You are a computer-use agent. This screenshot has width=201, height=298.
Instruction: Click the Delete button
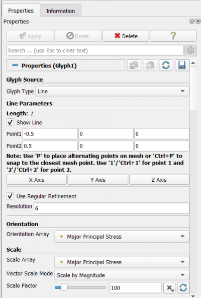coord(126,36)
